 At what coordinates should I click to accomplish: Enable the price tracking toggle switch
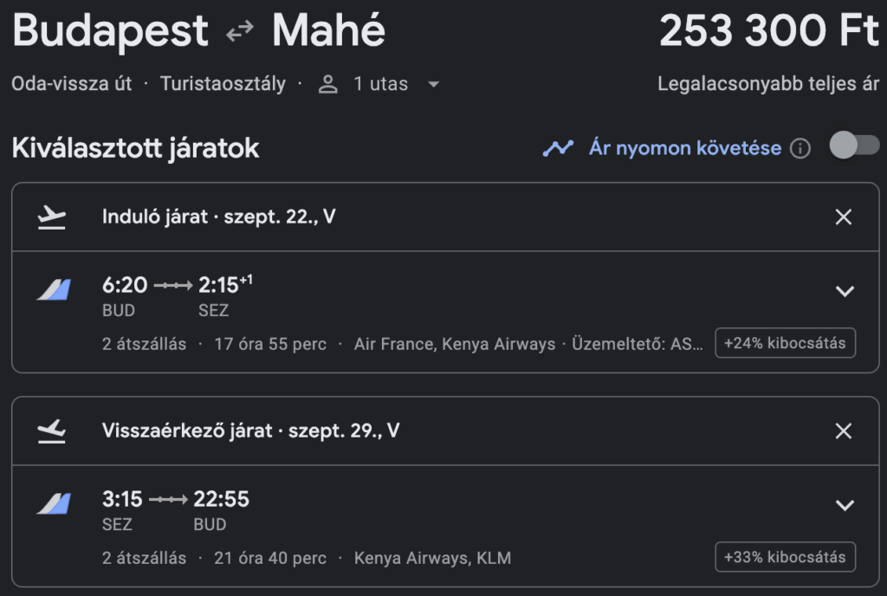point(854,146)
